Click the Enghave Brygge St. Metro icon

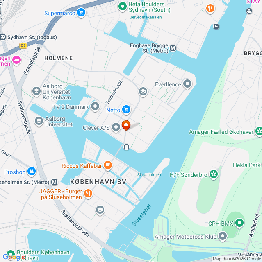pyautogui.click(x=173, y=48)
